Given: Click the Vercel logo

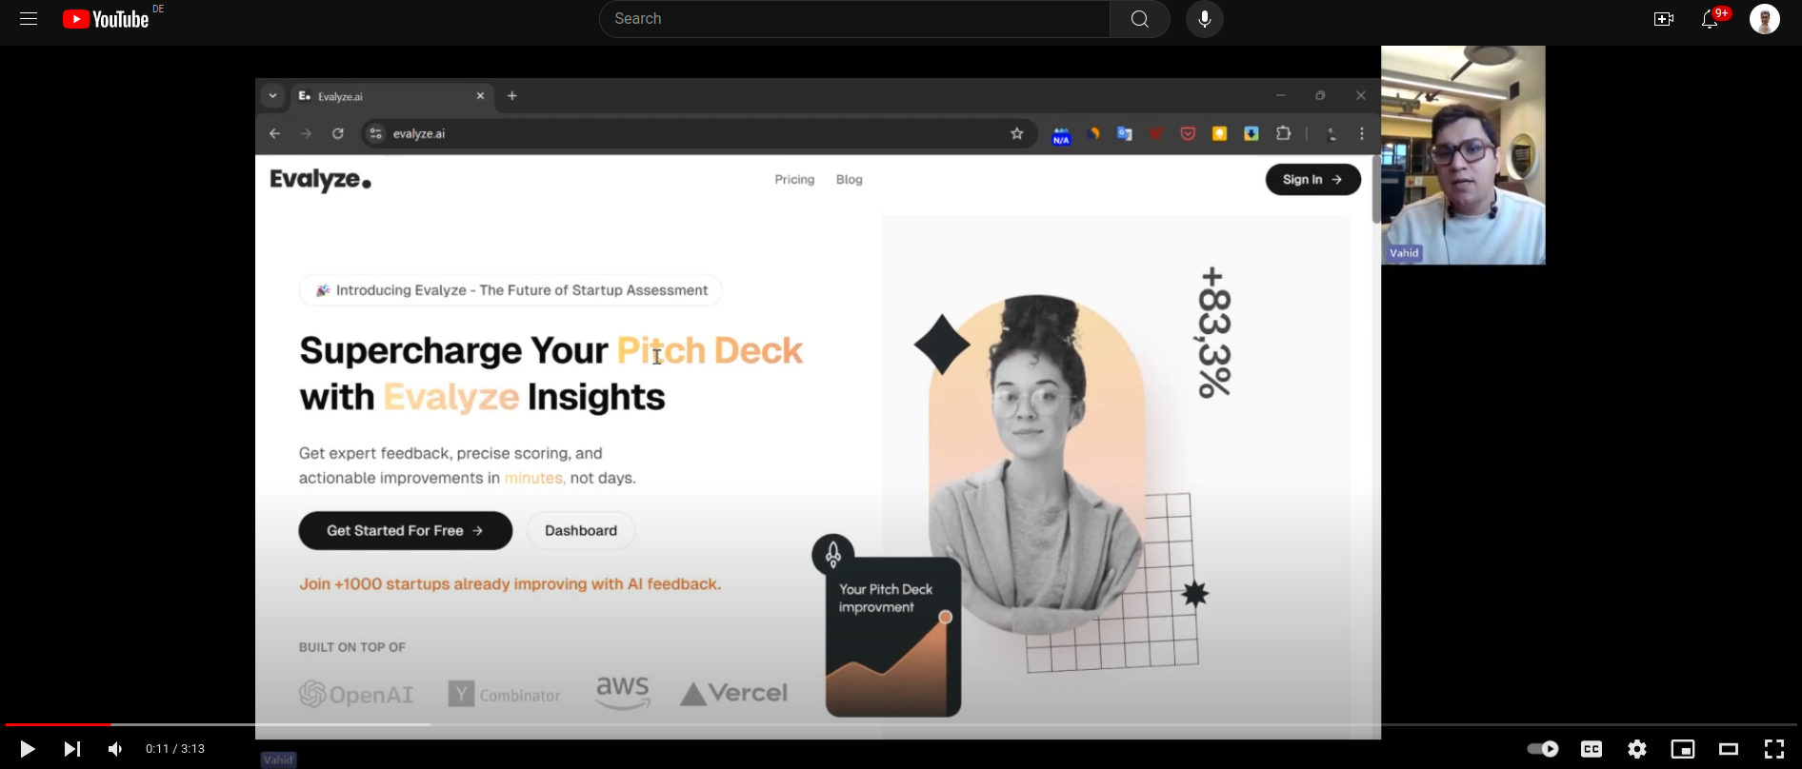Looking at the screenshot, I should 734,694.
